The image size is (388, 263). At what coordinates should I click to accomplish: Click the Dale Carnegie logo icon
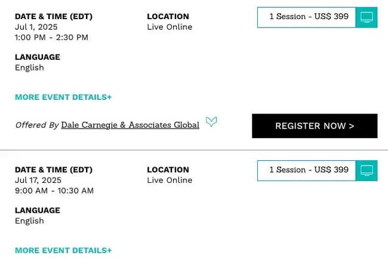[211, 122]
